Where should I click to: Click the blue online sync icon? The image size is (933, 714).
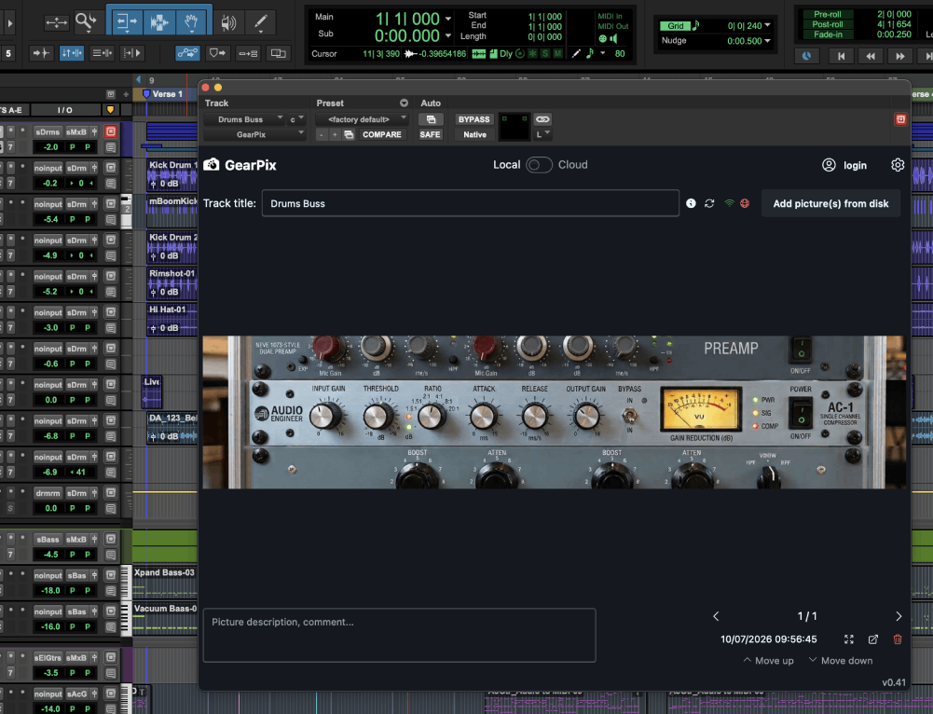click(x=806, y=56)
